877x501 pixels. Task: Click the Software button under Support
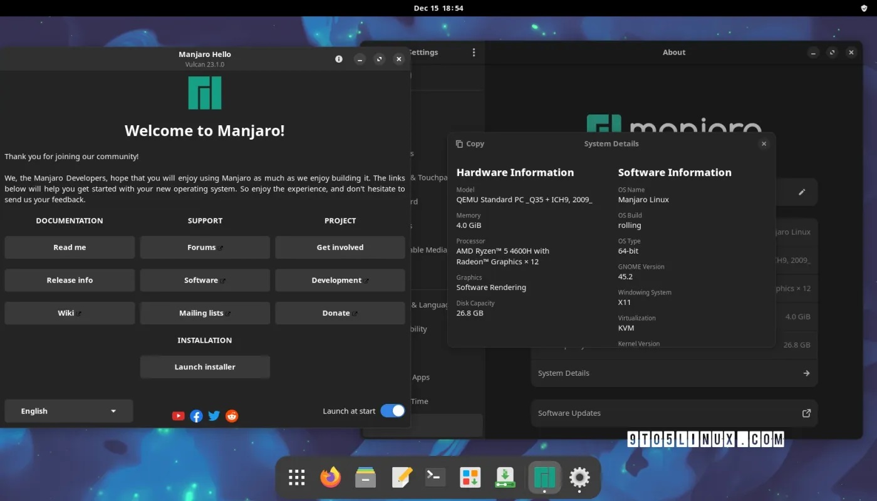pyautogui.click(x=205, y=280)
